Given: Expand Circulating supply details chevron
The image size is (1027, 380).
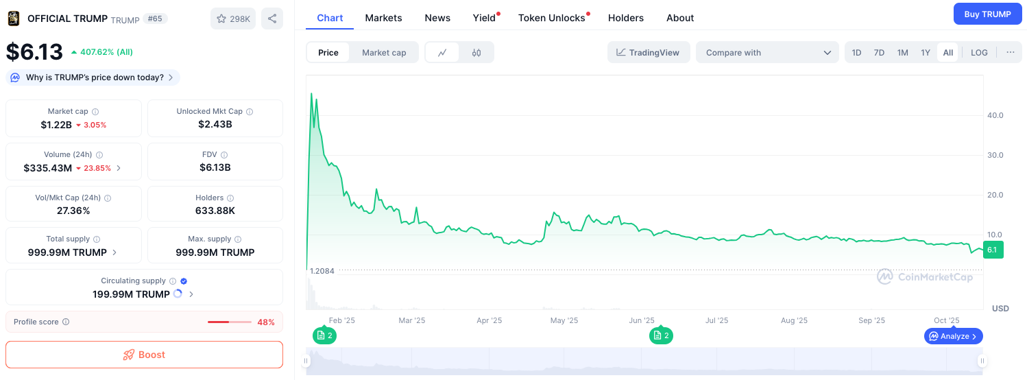Looking at the screenshot, I should pos(191,294).
